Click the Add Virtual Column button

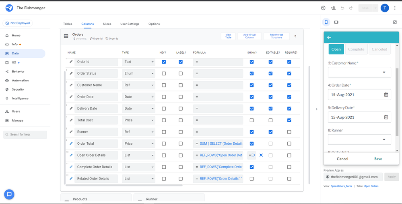249,36
